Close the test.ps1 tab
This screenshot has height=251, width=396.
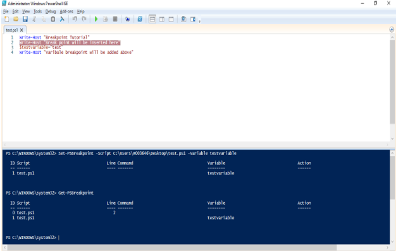(x=22, y=30)
